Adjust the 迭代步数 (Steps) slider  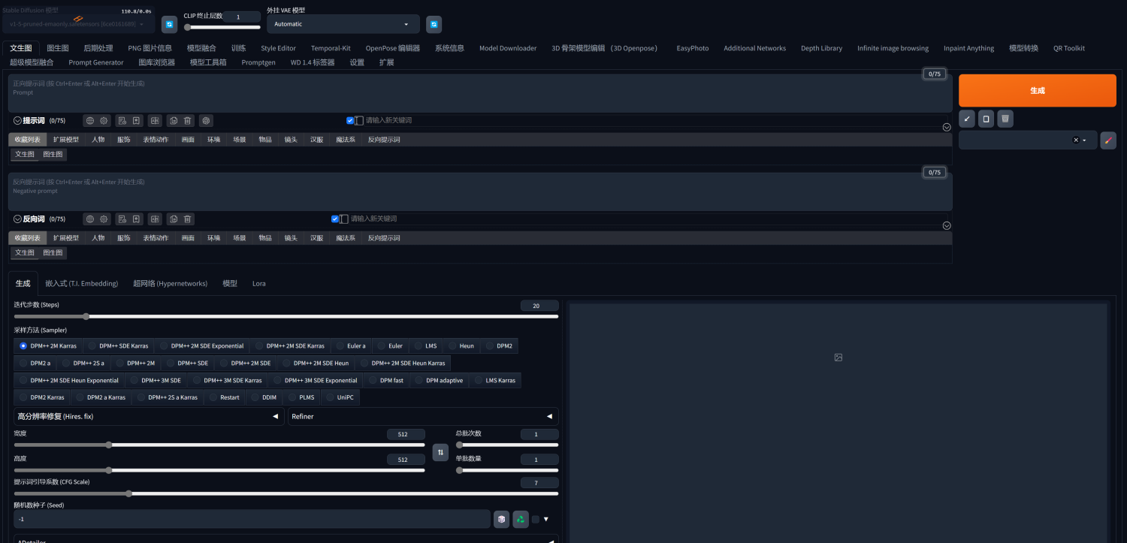[x=286, y=316]
